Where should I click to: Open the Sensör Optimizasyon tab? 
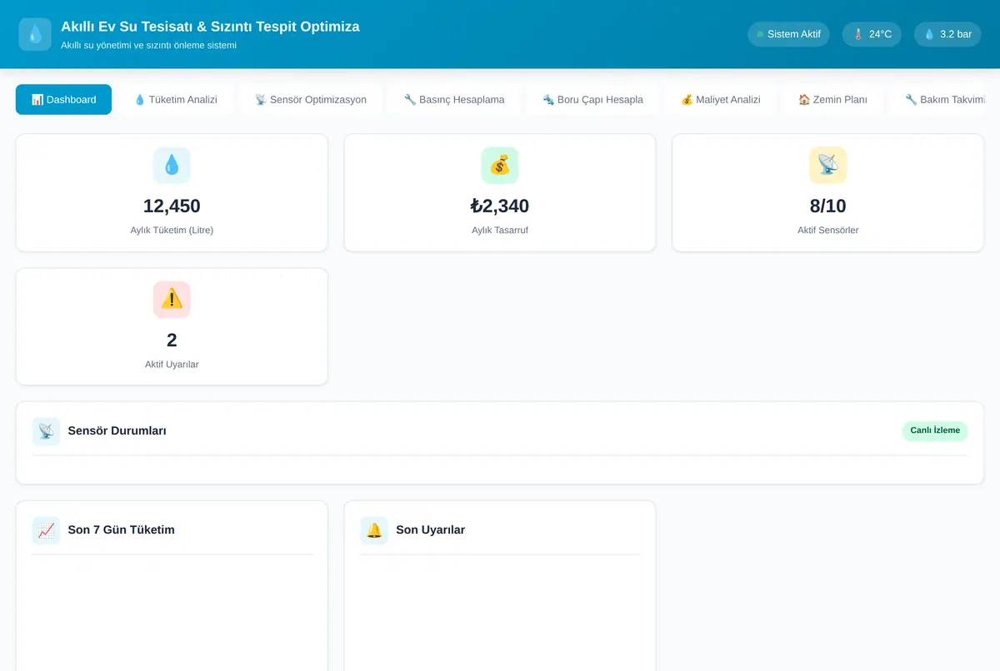311,99
